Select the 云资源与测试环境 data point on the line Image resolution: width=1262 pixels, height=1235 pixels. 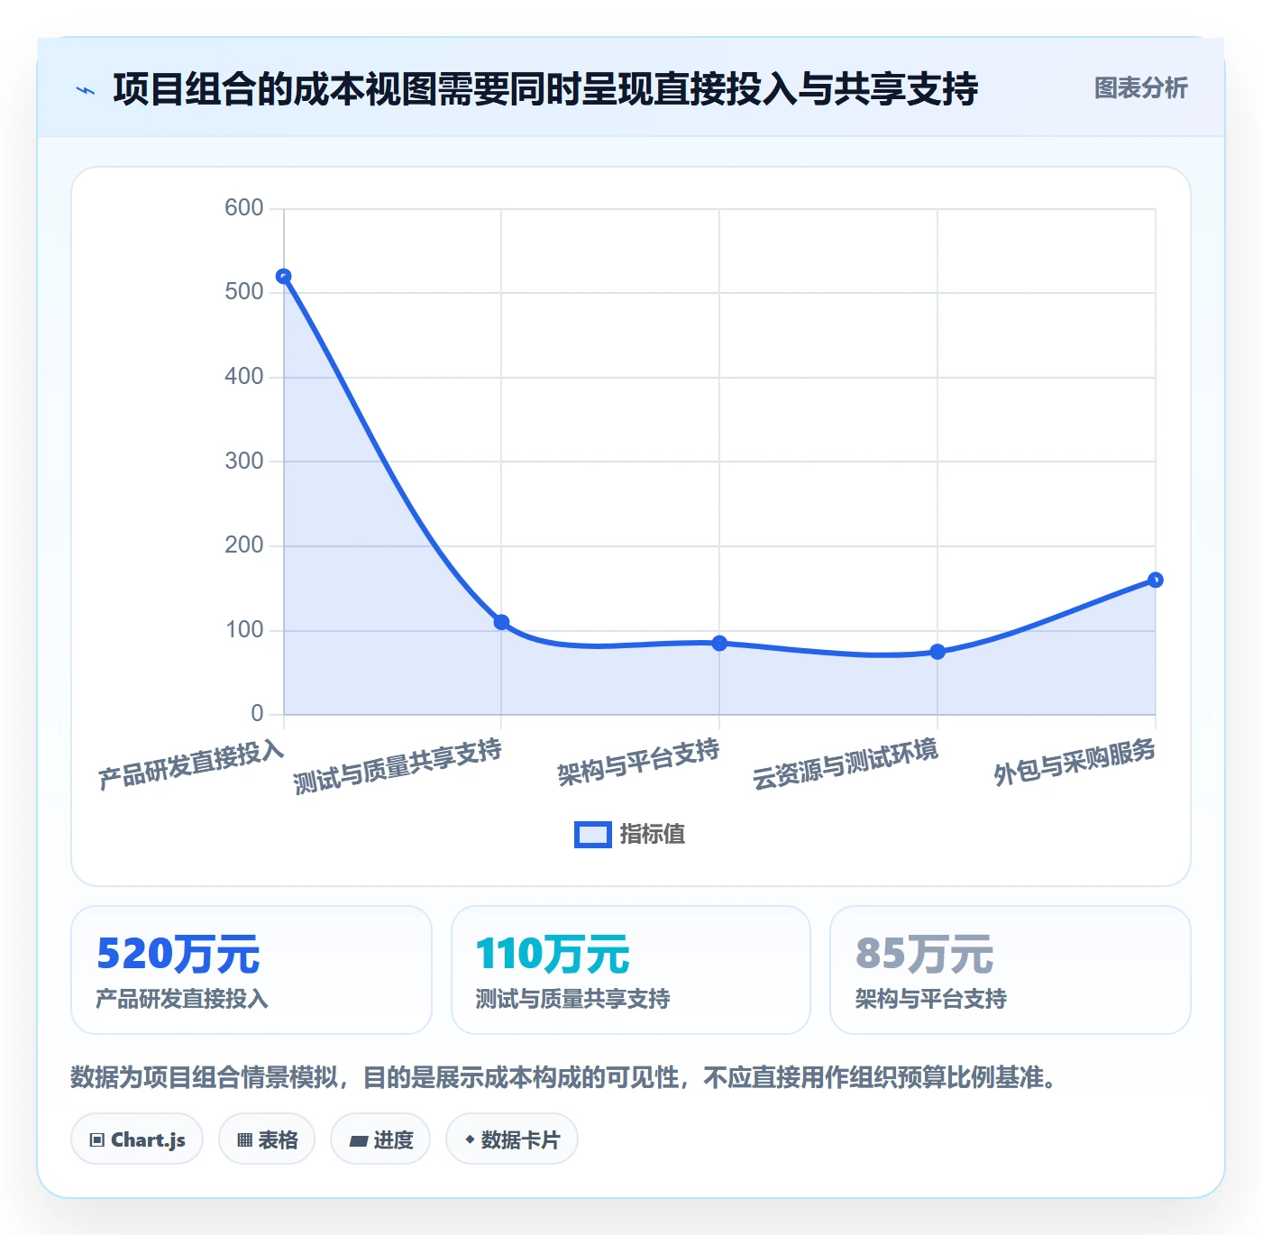[x=937, y=652]
